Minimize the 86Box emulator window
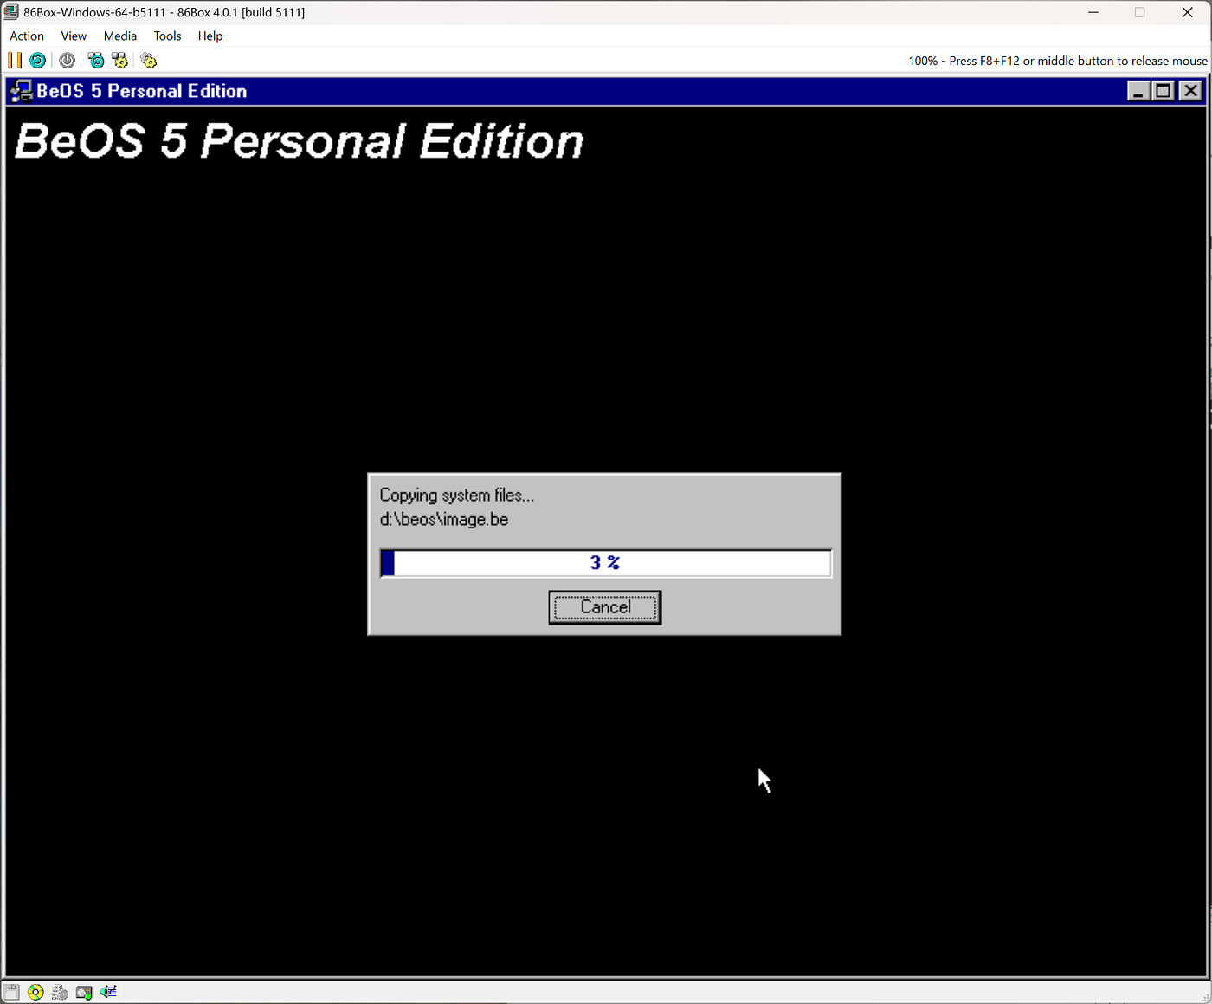 coord(1093,12)
